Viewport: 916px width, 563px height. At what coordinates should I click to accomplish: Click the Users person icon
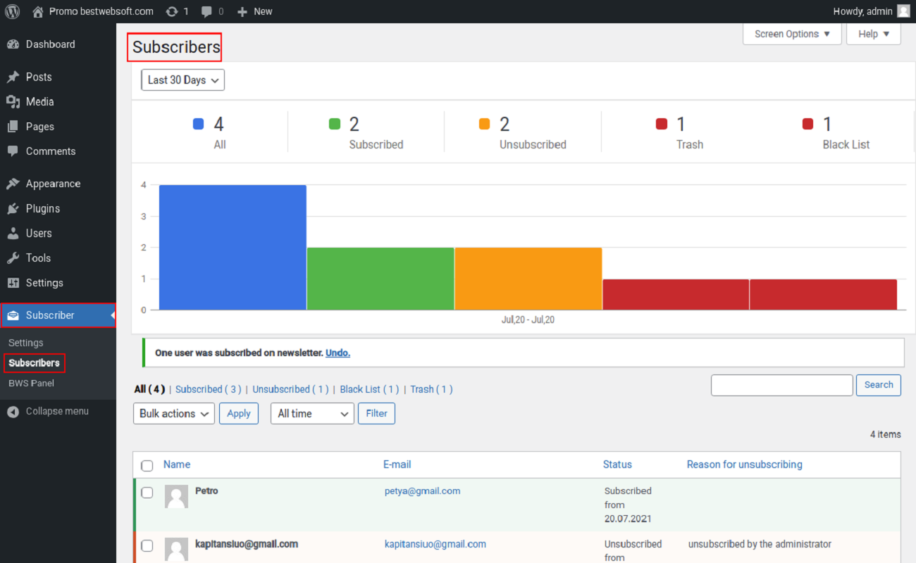pyautogui.click(x=13, y=233)
